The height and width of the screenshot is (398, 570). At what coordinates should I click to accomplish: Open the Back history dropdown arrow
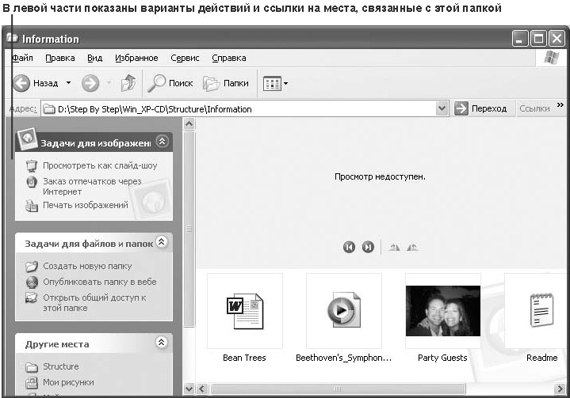(x=68, y=83)
